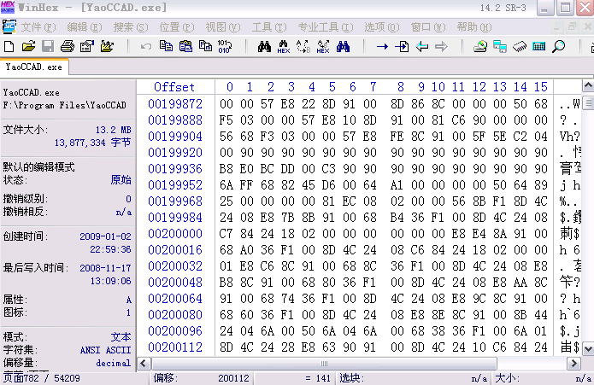Click the 13,877,334 字节 file size
This screenshot has width=594, height=385.
(93, 143)
